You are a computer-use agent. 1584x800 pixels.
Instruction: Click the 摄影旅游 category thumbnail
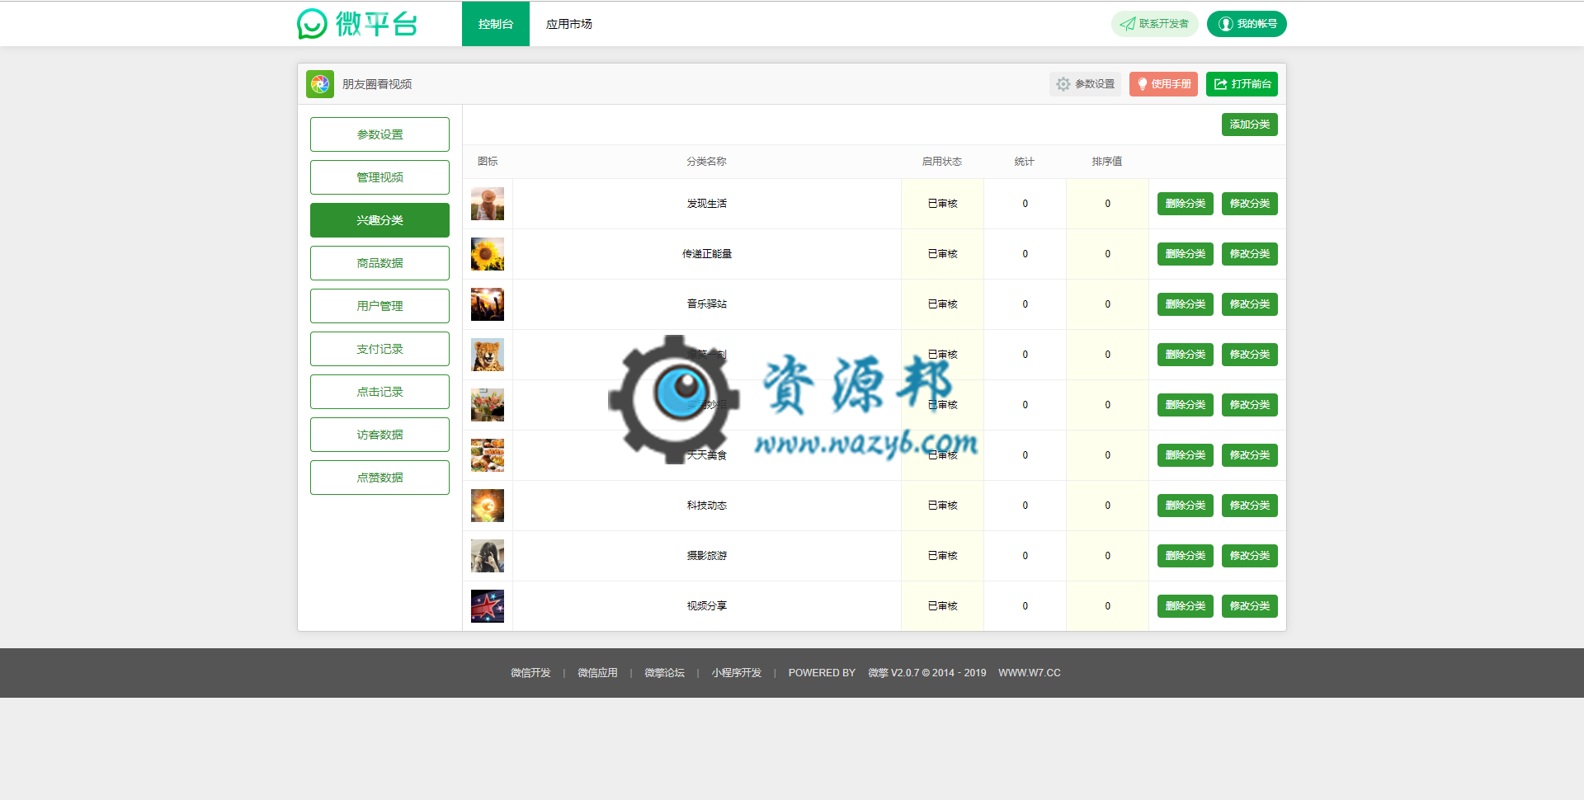point(488,556)
